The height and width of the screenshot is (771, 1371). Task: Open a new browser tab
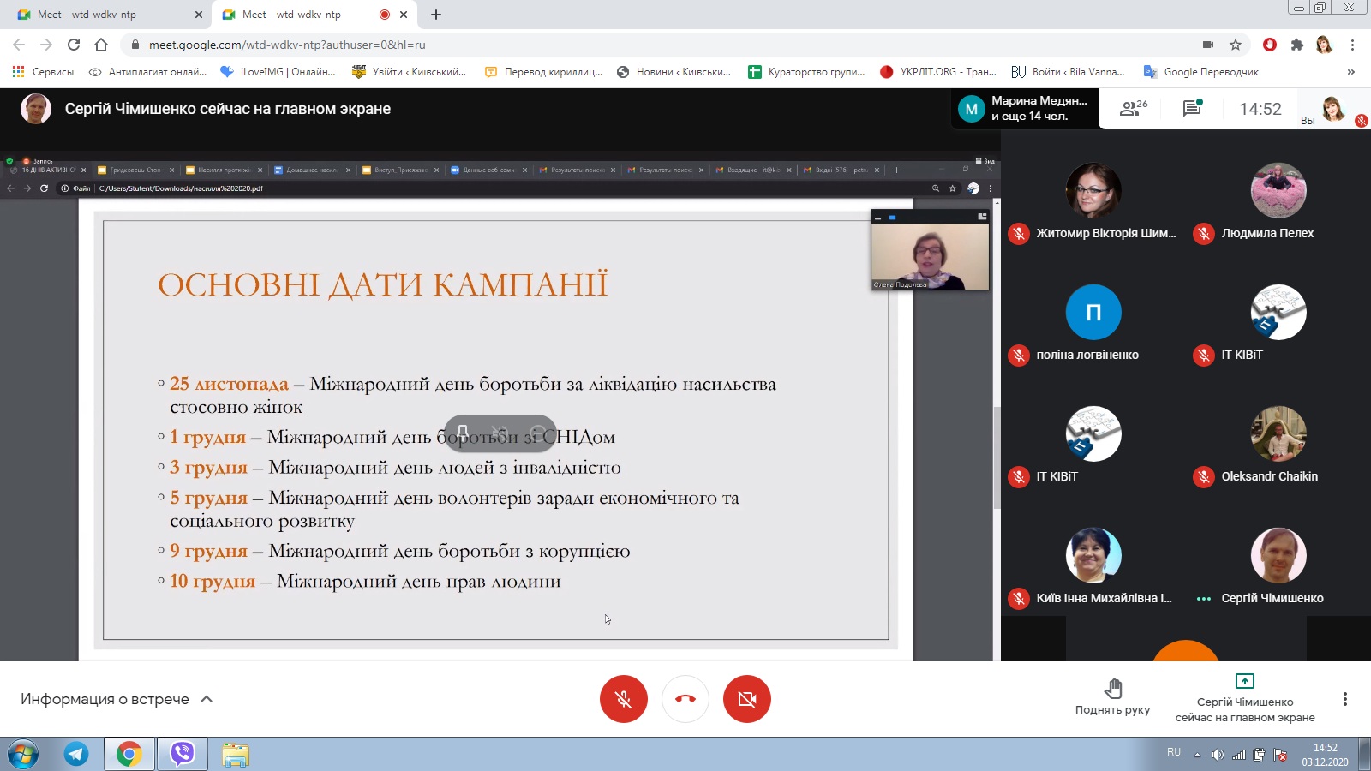(436, 15)
